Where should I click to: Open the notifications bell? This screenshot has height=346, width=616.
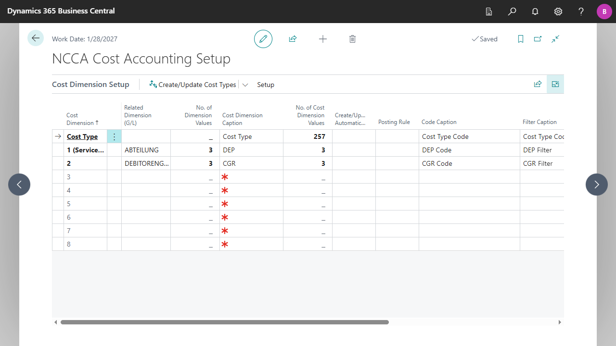(535, 12)
